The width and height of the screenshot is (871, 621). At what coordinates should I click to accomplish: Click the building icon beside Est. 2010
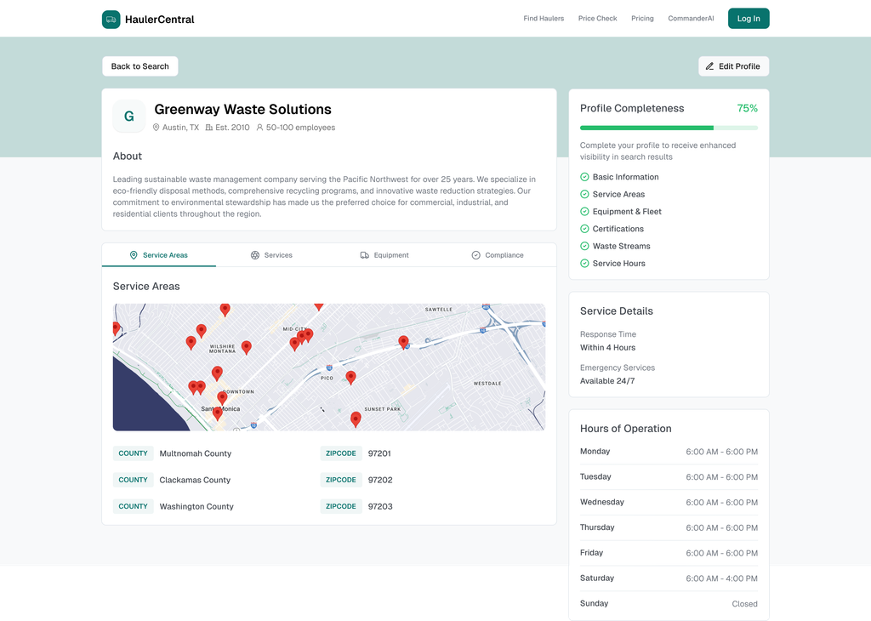209,128
